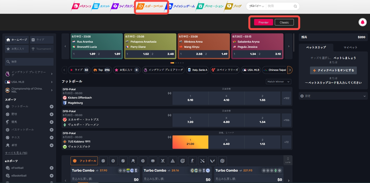
Task: Switch to the マイベット tab
Action: [x=350, y=47]
